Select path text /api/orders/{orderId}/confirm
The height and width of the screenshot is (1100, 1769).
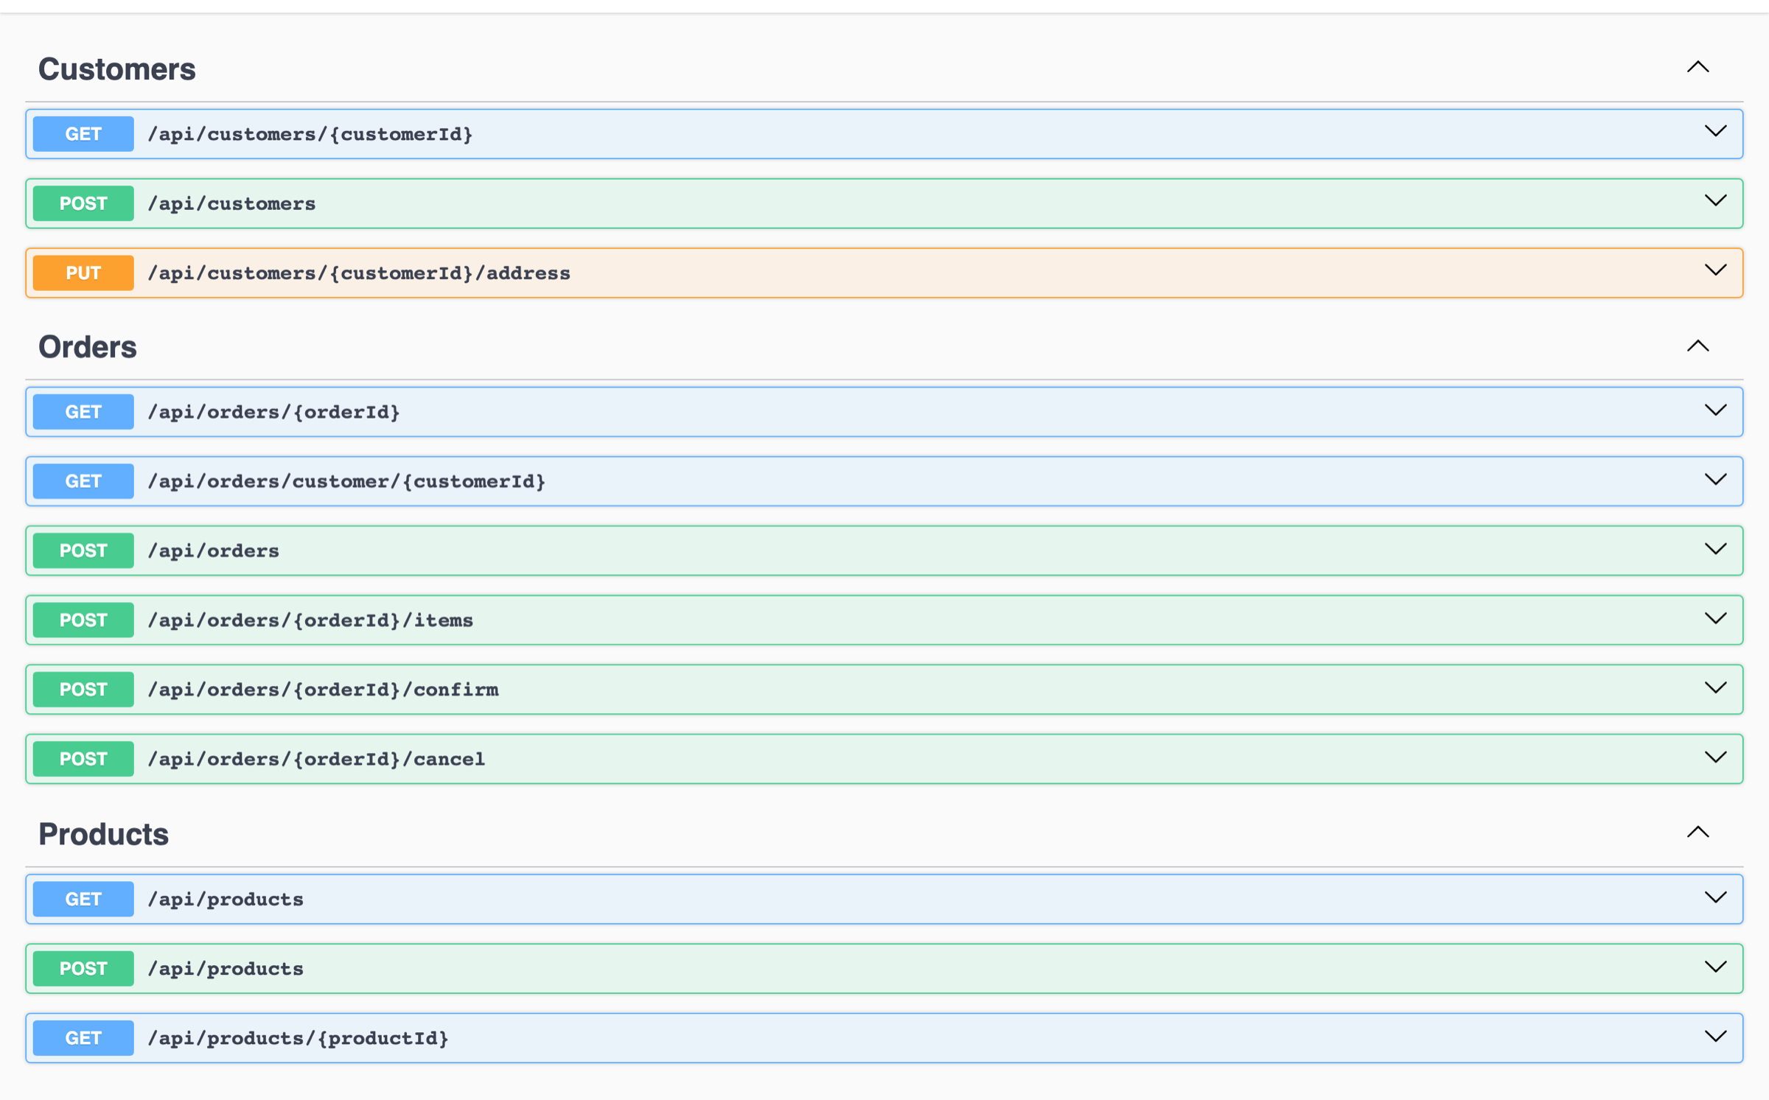pos(323,690)
